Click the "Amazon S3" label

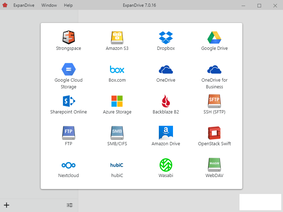tap(117, 48)
